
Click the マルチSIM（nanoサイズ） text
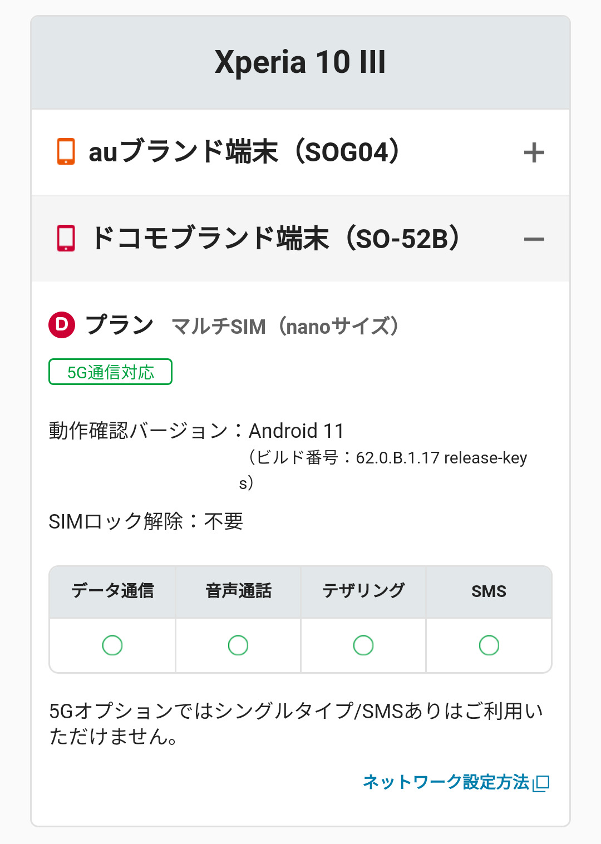pyautogui.click(x=285, y=326)
